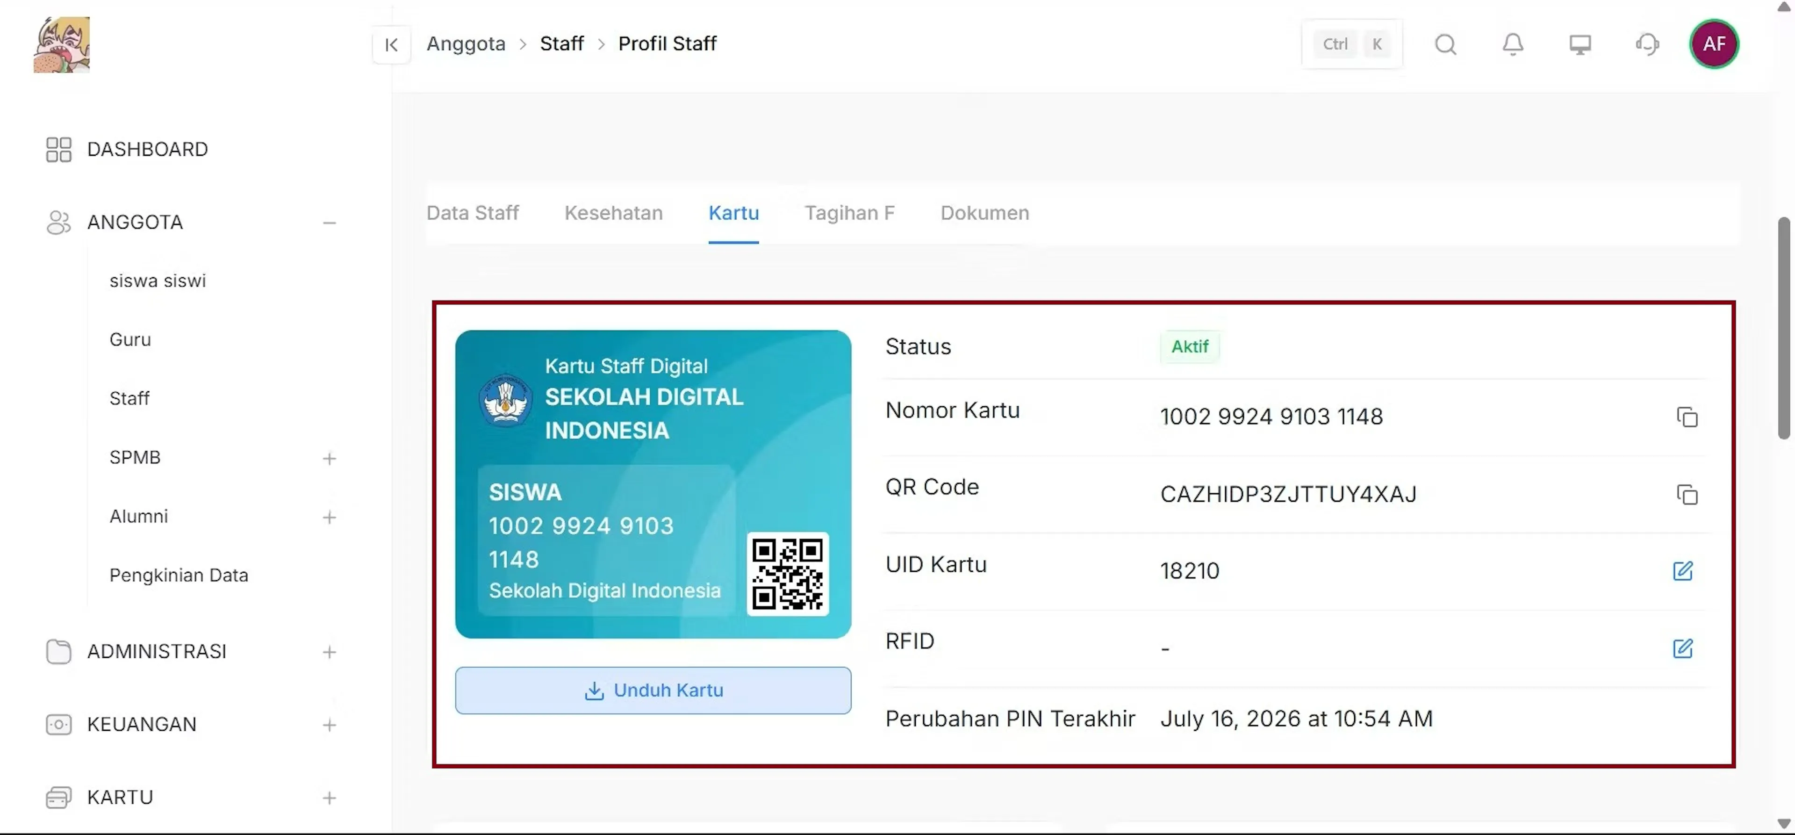Expand the SPMB submenu
1795x835 pixels.
point(330,459)
